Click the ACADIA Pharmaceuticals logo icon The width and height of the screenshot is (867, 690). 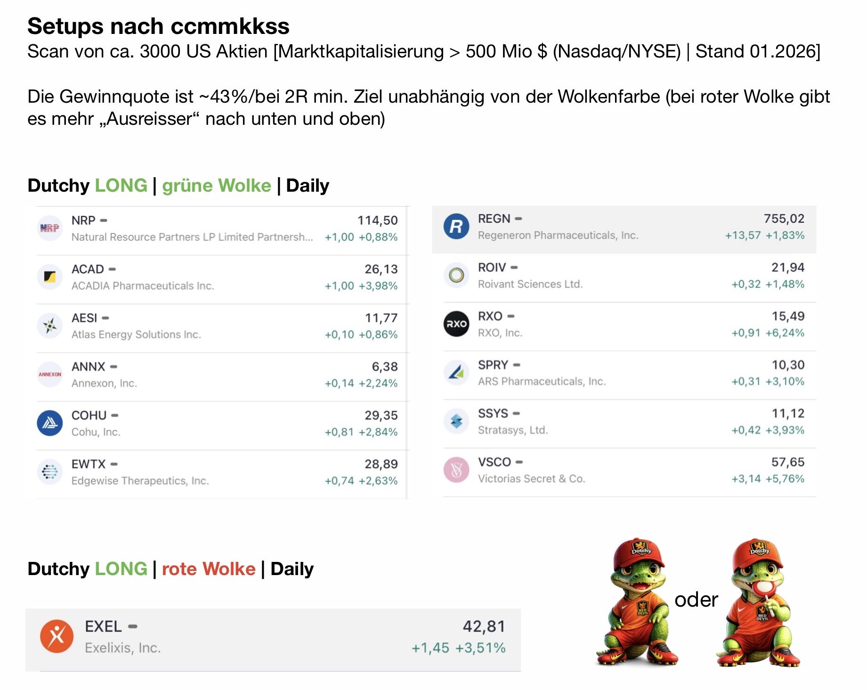point(49,277)
